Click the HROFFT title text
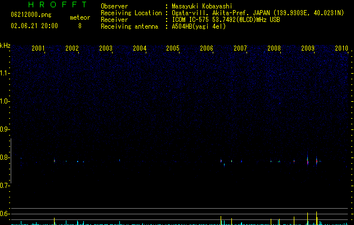 point(58,4)
